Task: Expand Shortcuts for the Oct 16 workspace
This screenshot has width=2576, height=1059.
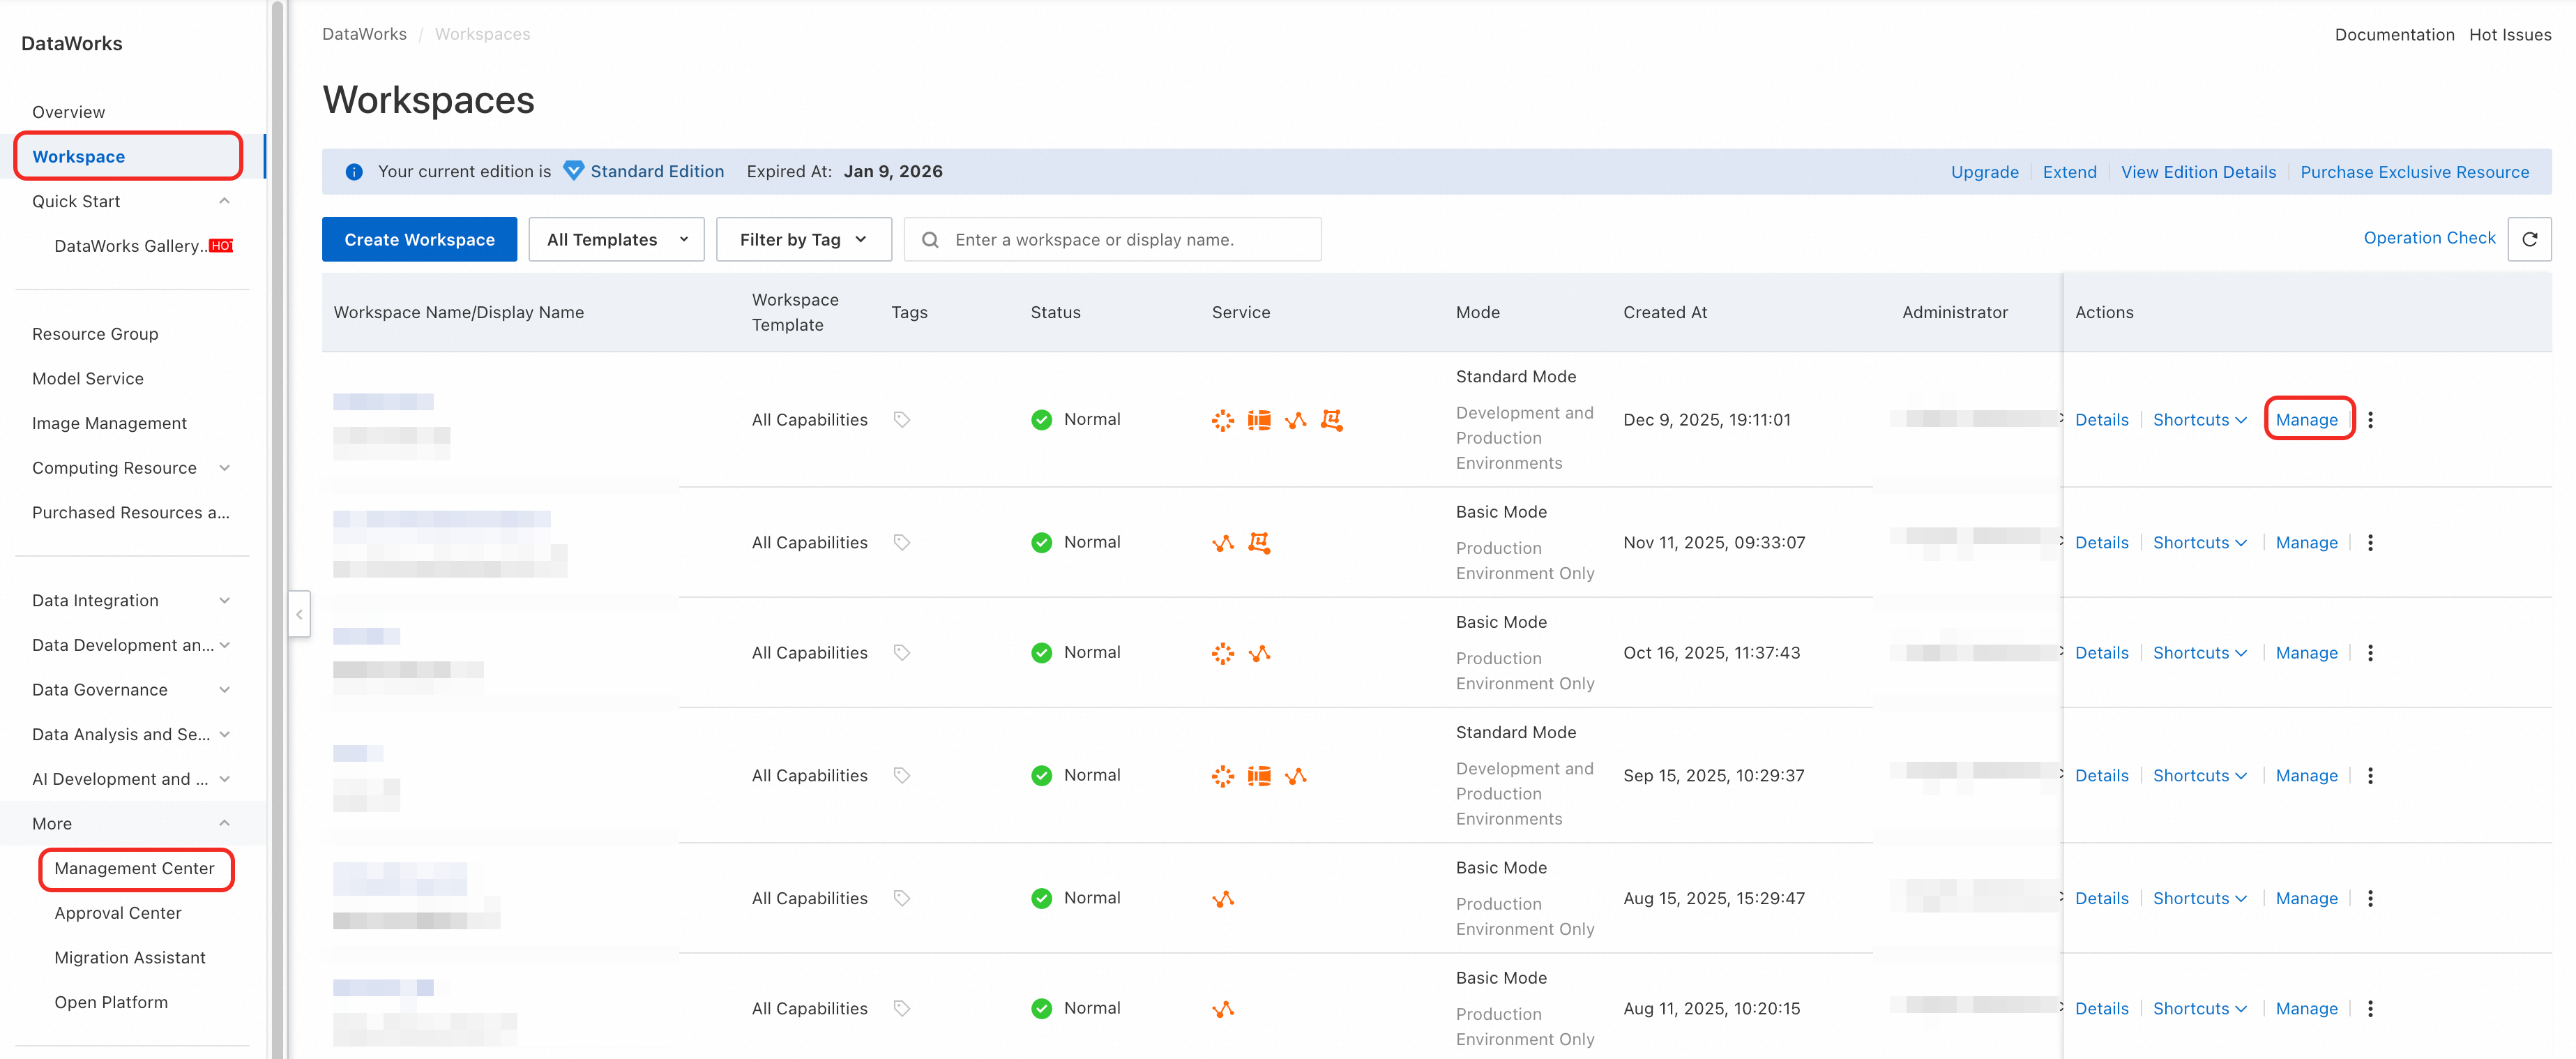Action: 2199,653
